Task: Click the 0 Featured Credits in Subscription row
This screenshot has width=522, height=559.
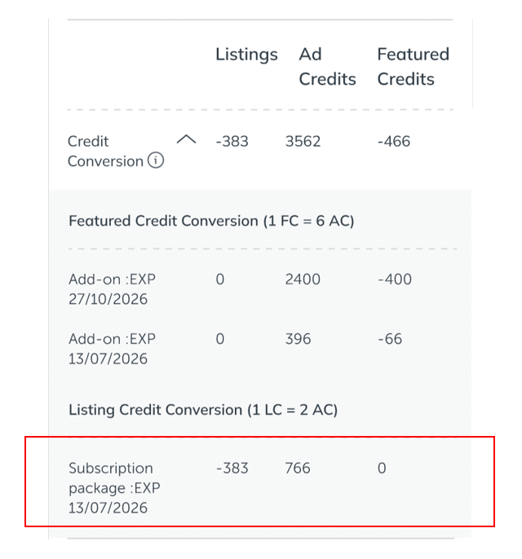Action: pyautogui.click(x=382, y=469)
